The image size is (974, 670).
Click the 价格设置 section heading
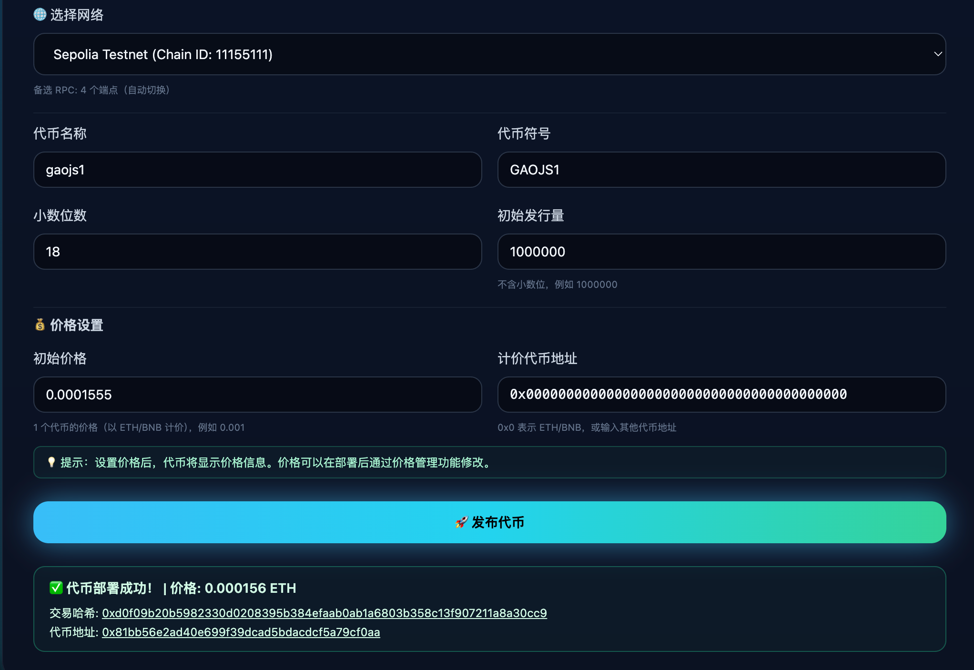77,325
